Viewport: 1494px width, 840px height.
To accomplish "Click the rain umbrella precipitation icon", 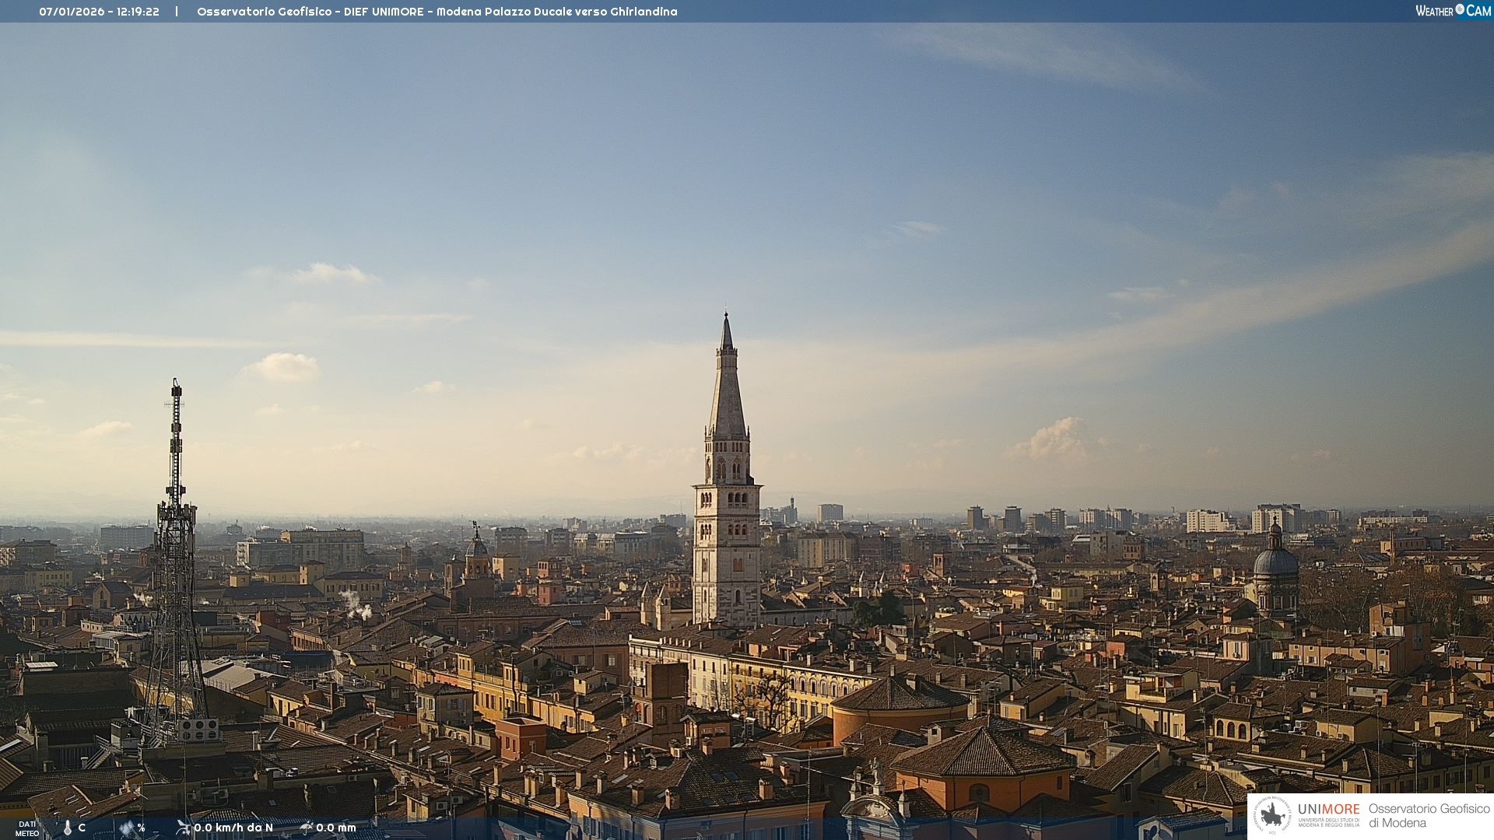I will point(306,827).
